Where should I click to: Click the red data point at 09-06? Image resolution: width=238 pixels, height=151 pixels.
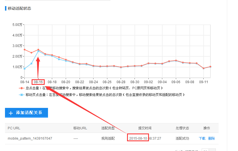pyautogui.click(x=176, y=60)
